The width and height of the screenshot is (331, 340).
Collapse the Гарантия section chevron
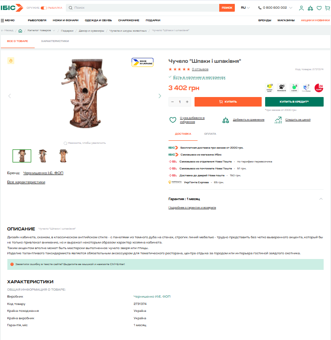[321, 199]
